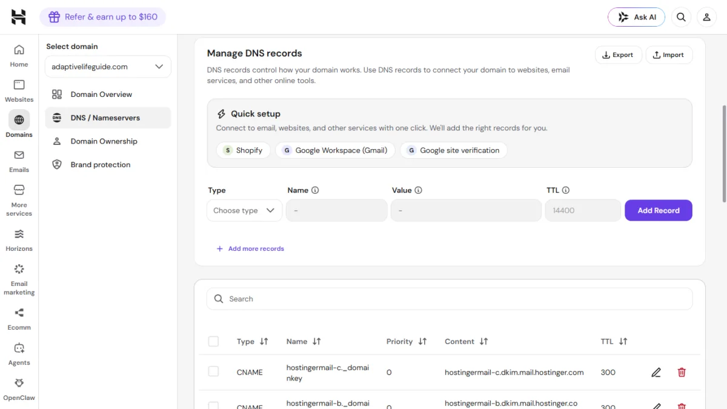The height and width of the screenshot is (409, 727).
Task: Click the Hostinger logo icon
Action: [x=19, y=17]
